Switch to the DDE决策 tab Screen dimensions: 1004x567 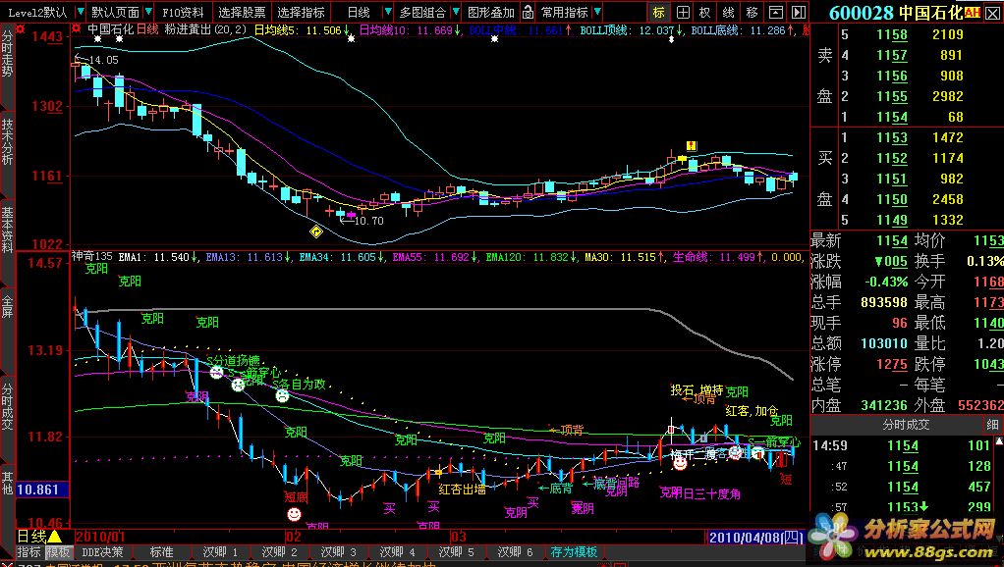point(103,552)
